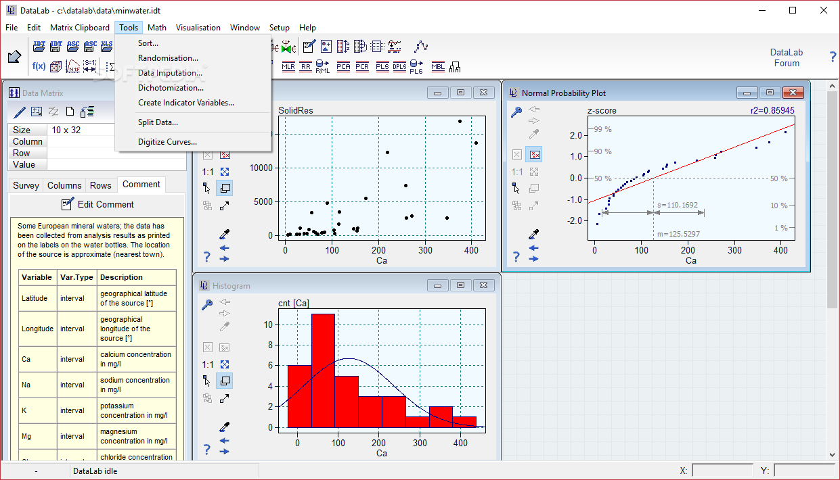This screenshot has width=840, height=480.
Task: Minimize the Histogram window
Action: [x=438, y=285]
